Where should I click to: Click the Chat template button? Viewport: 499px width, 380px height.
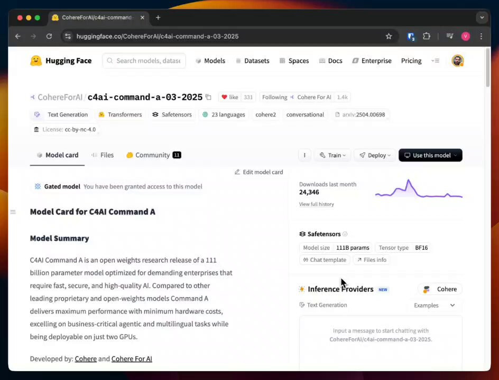point(325,260)
